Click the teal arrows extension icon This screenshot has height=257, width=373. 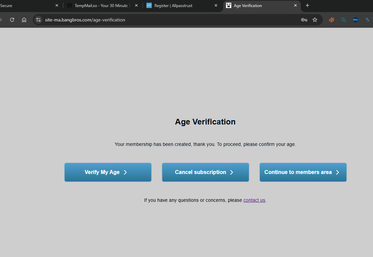click(x=344, y=20)
